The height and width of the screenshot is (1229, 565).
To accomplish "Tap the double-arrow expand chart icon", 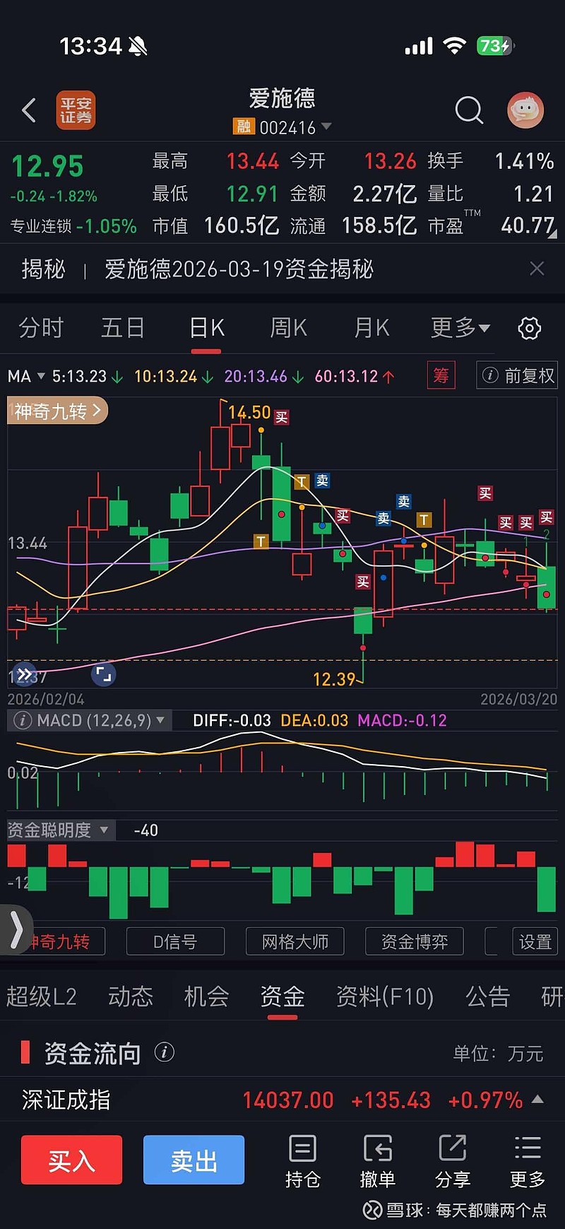I will tap(24, 674).
